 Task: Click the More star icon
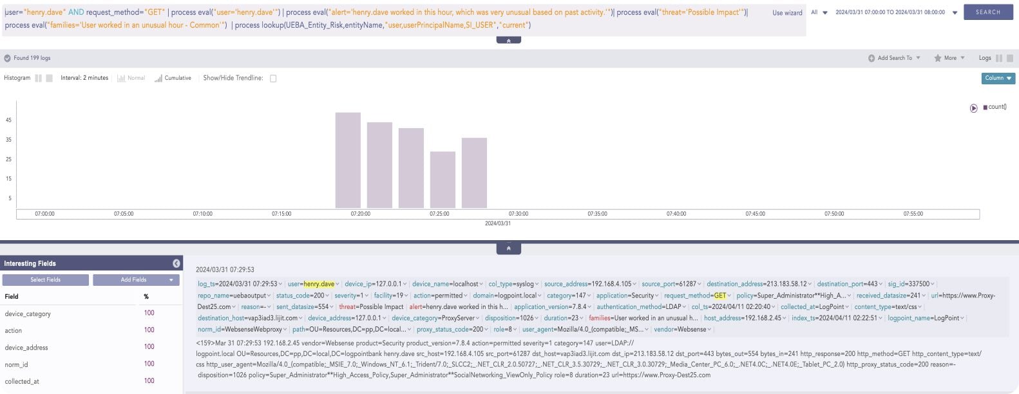938,58
